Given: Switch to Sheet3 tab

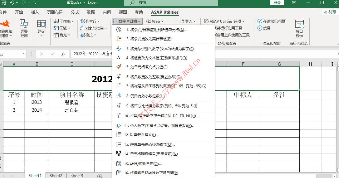Looking at the screenshot, I should coord(77,176).
